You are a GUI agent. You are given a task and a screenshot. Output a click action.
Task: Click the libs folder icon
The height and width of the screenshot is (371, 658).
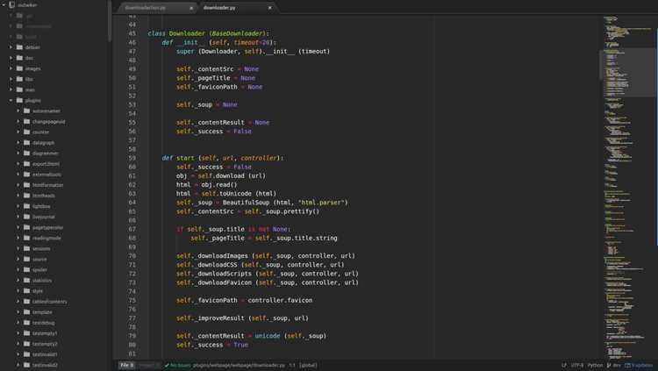point(19,78)
